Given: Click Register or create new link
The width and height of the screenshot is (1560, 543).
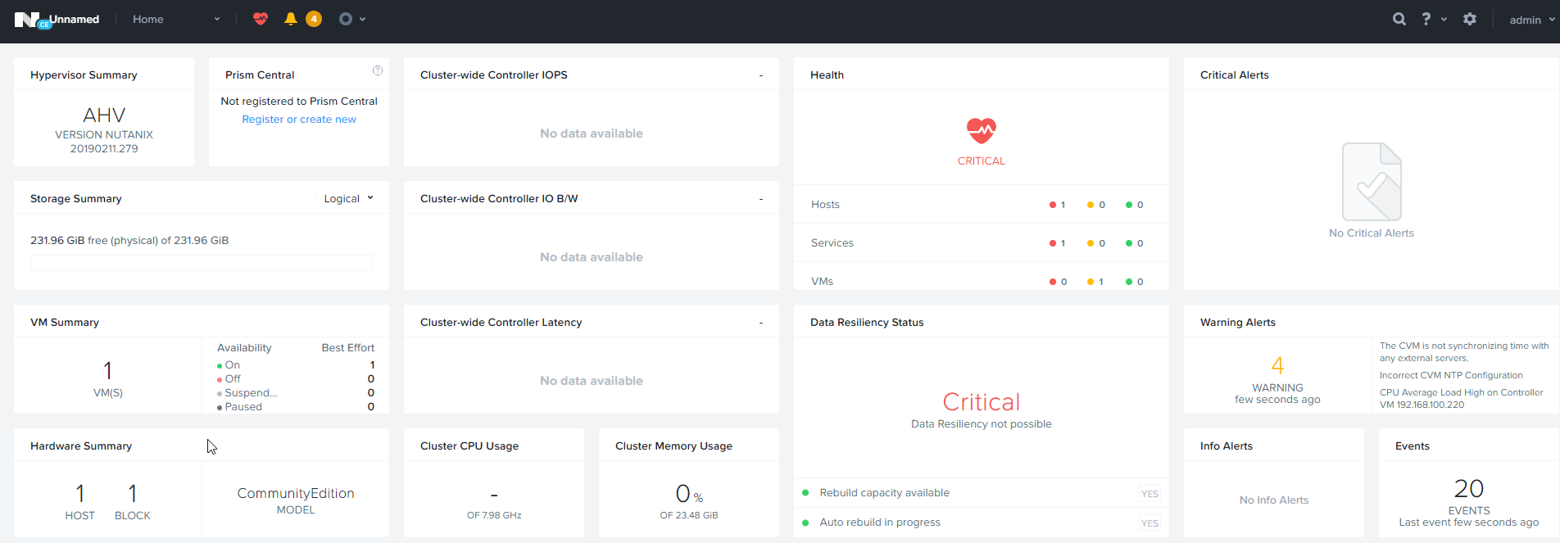Looking at the screenshot, I should (x=299, y=120).
